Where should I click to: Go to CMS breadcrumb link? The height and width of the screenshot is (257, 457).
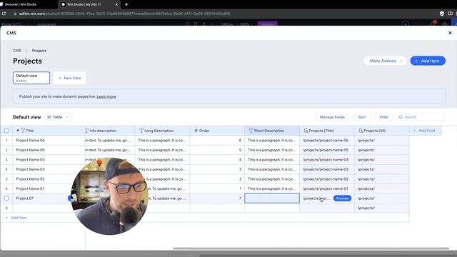(17, 51)
